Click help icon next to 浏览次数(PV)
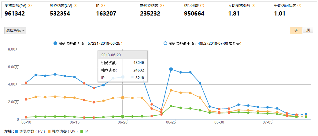This screenshot has height=136, width=318. (30, 6)
